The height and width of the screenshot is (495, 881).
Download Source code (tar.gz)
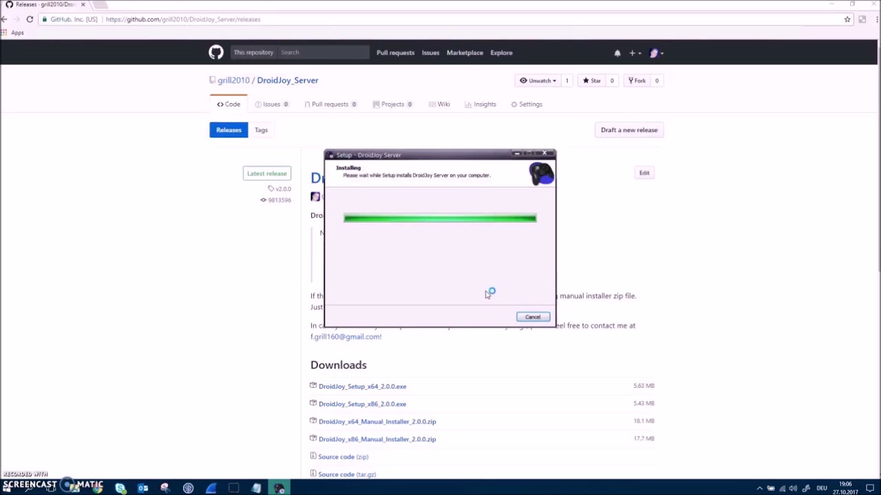point(347,474)
